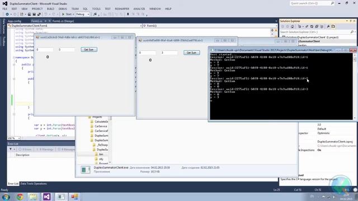Select the obj folder in Explorer tree
The width and height of the screenshot is (358, 201).
pyautogui.click(x=101, y=159)
